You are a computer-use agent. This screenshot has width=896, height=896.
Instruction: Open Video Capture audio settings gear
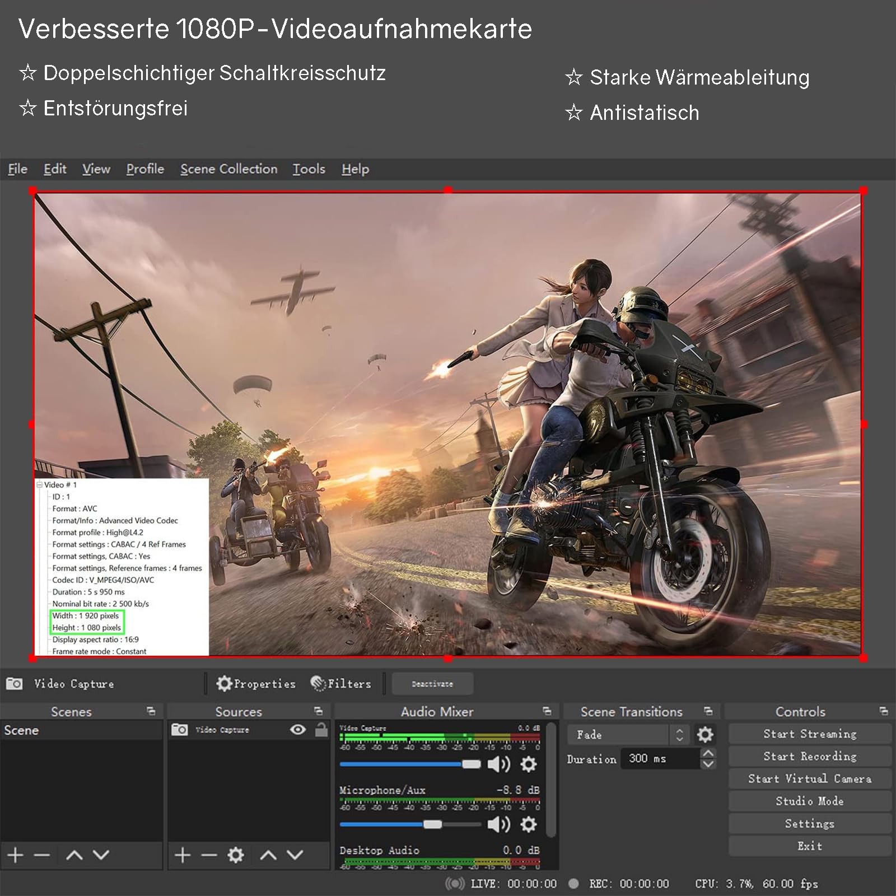click(529, 764)
